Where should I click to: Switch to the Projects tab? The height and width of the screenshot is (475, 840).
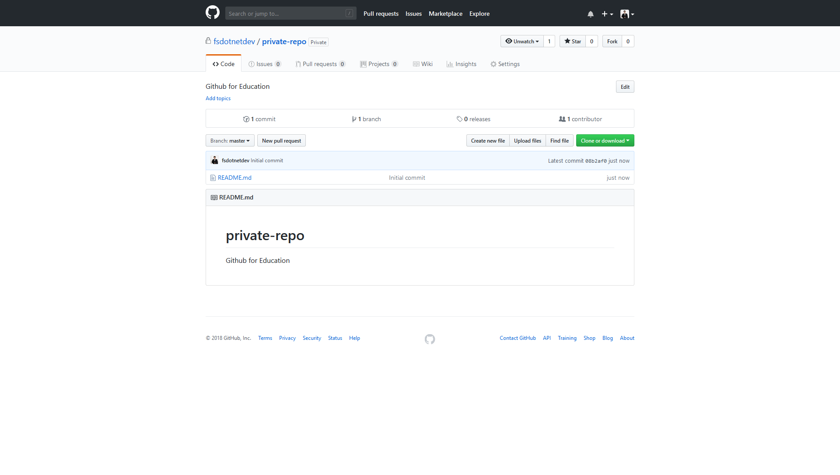pyautogui.click(x=379, y=64)
